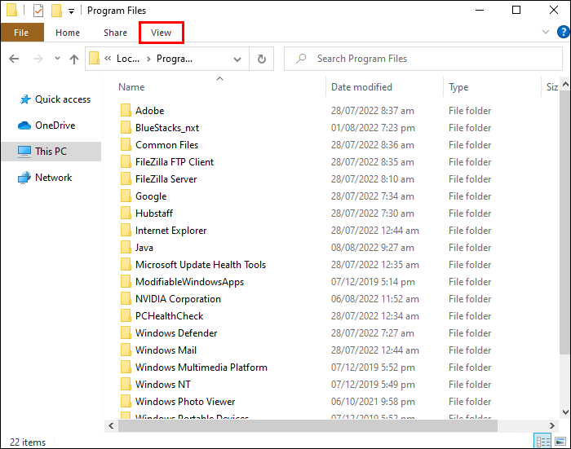The height and width of the screenshot is (449, 571).
Task: Click the New folder quick access icon
Action: click(56, 11)
